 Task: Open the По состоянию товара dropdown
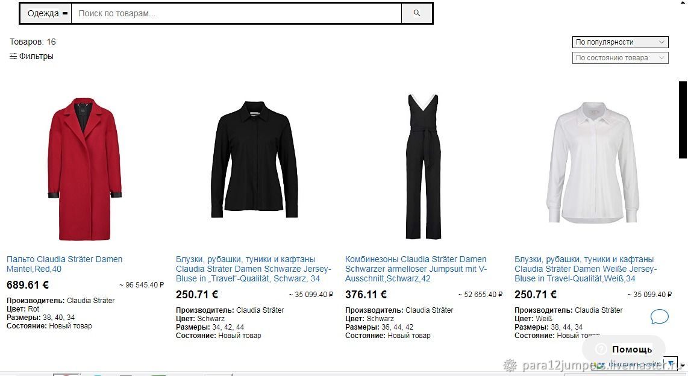(620, 58)
